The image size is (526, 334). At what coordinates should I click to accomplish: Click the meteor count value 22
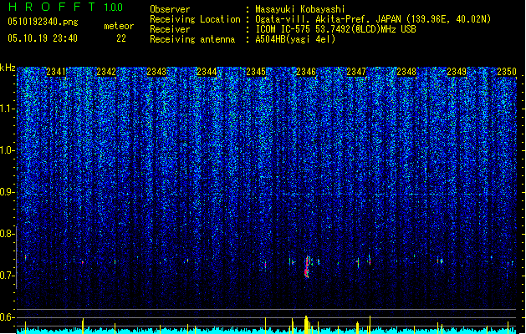coord(121,38)
